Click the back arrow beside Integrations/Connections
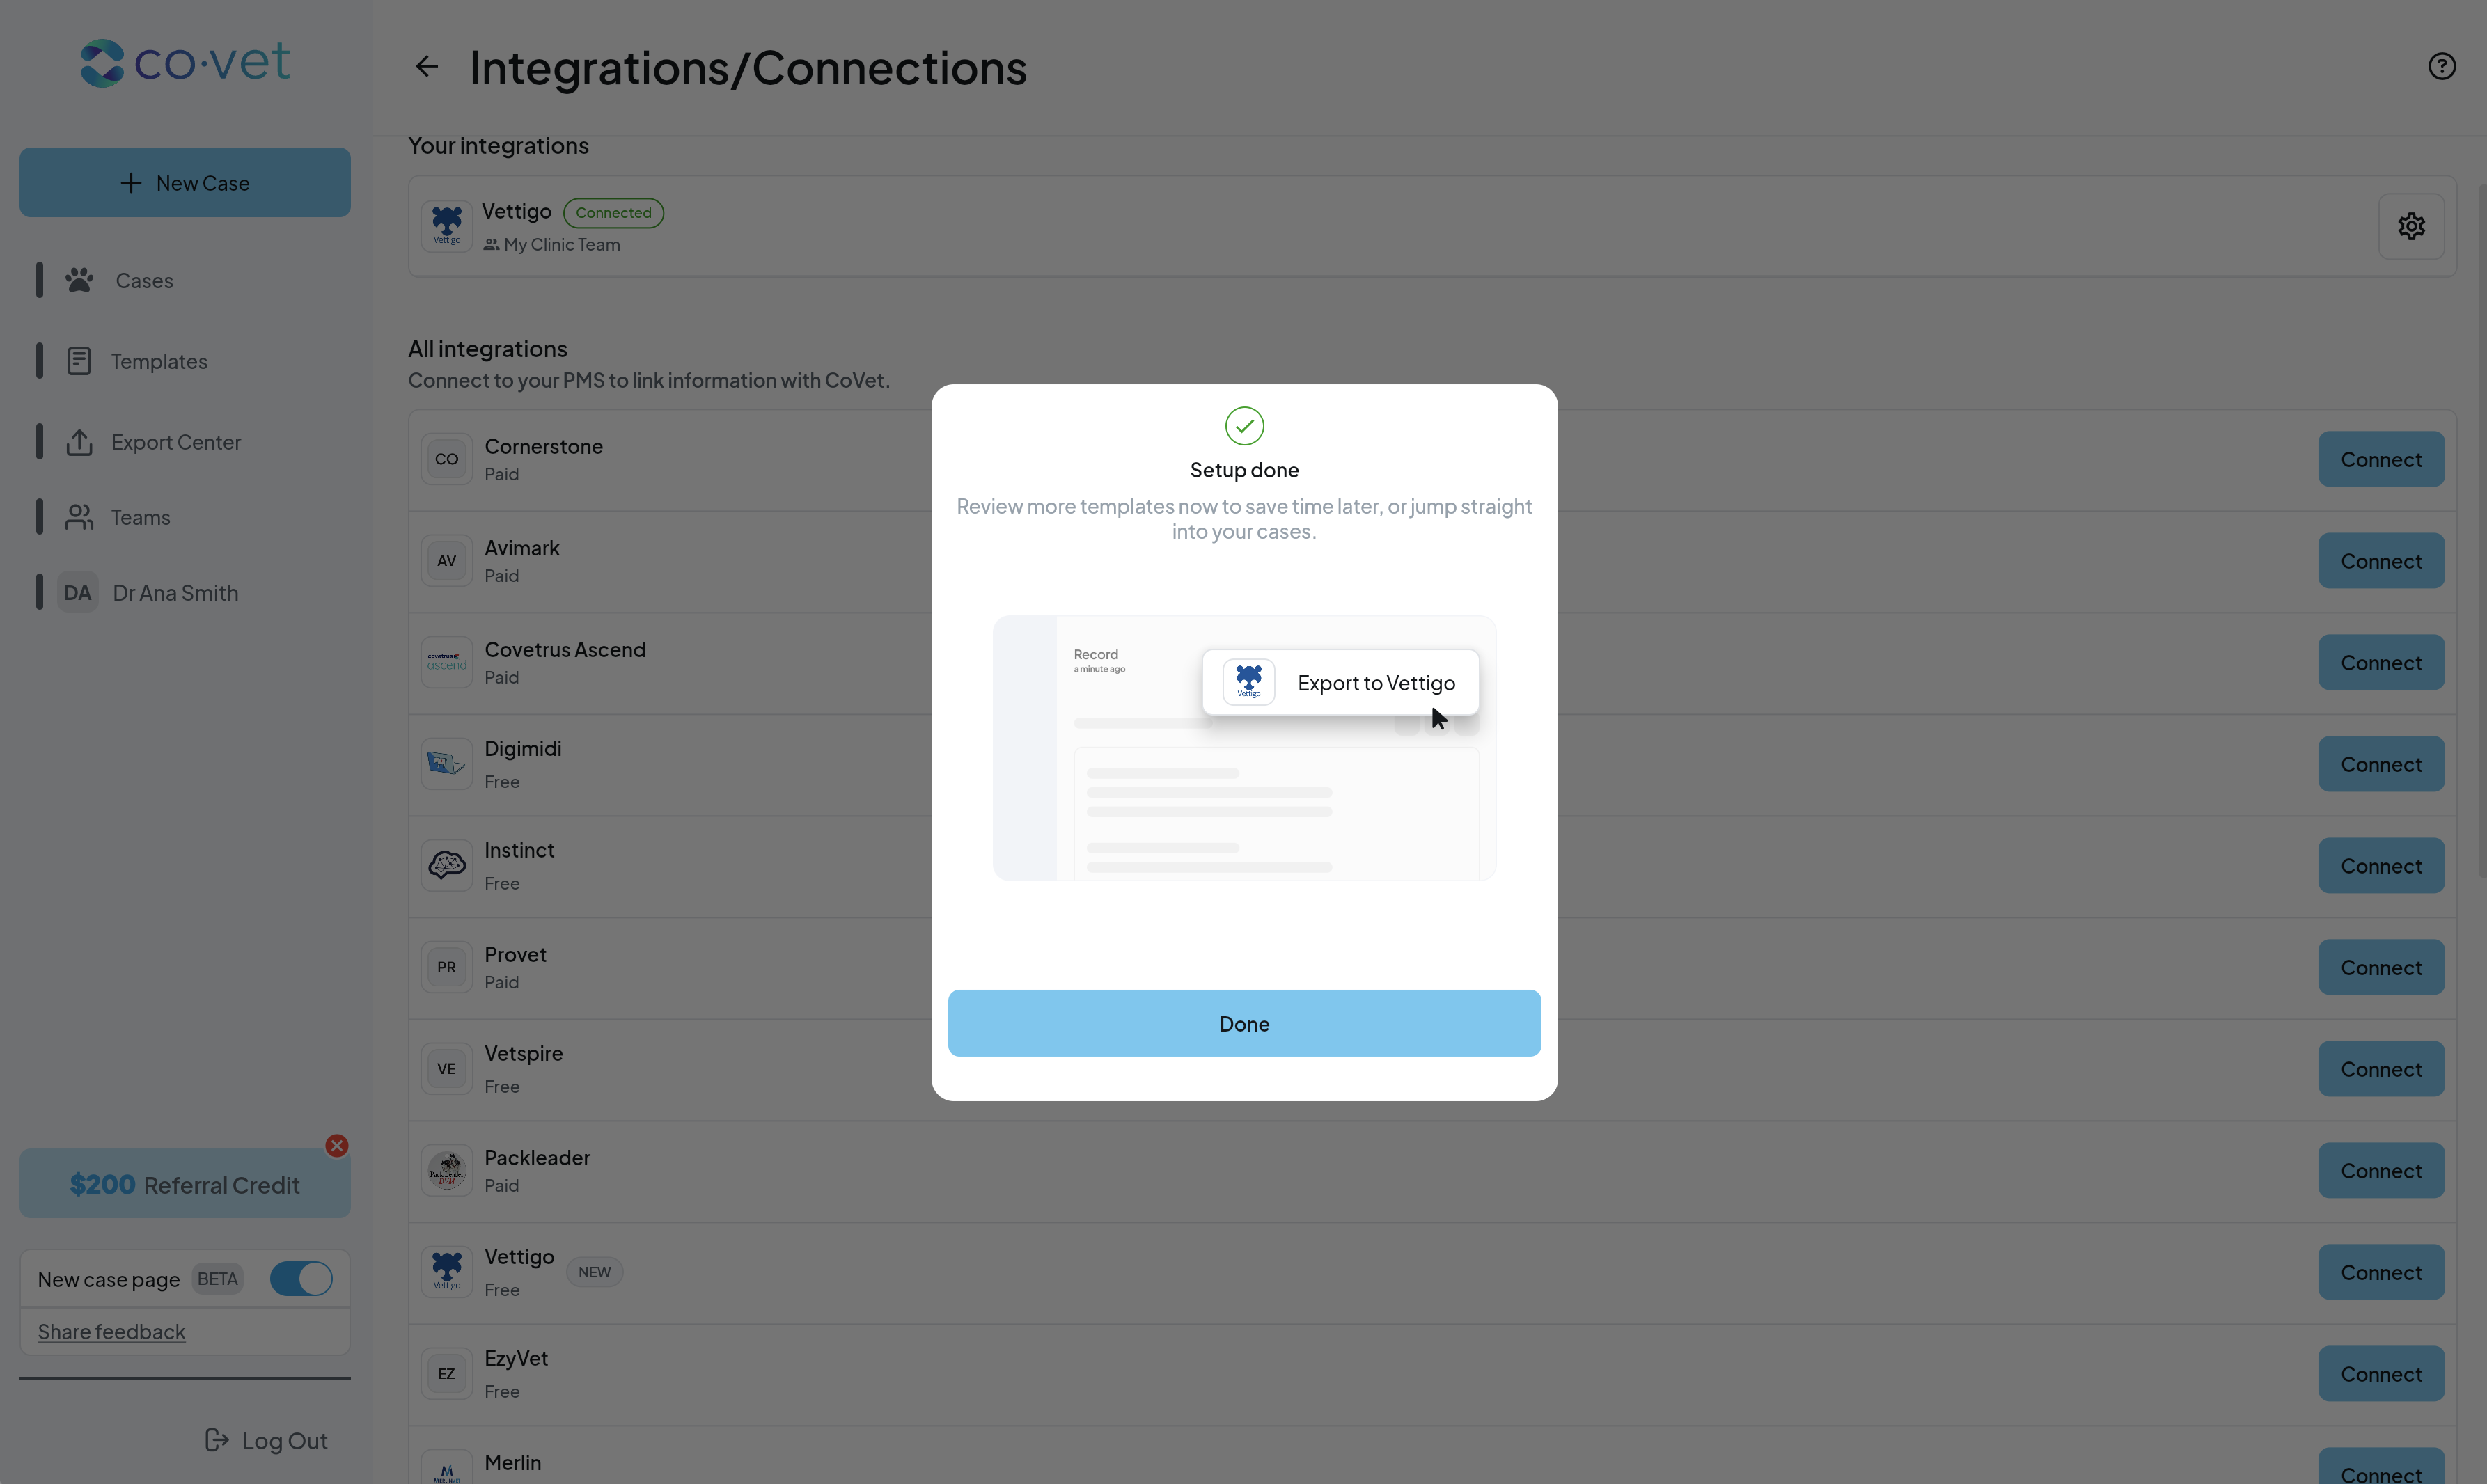 tap(427, 67)
